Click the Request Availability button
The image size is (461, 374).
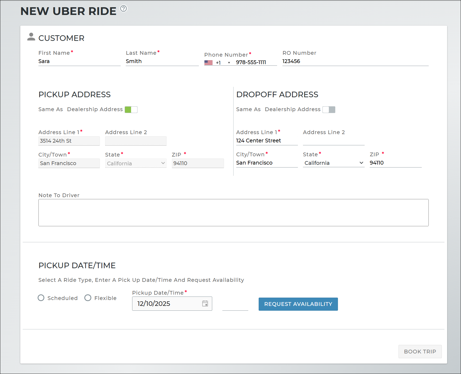pos(298,304)
